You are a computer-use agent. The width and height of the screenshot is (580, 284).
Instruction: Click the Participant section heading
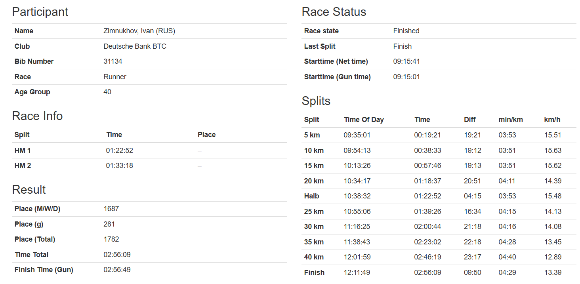point(40,12)
